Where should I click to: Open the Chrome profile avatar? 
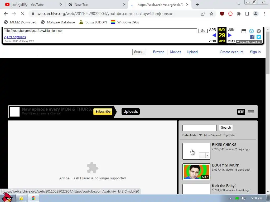coord(256,14)
